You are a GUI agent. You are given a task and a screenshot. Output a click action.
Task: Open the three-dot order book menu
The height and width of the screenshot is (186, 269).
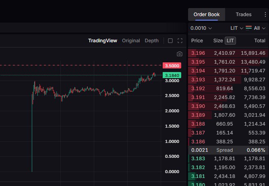point(265,14)
